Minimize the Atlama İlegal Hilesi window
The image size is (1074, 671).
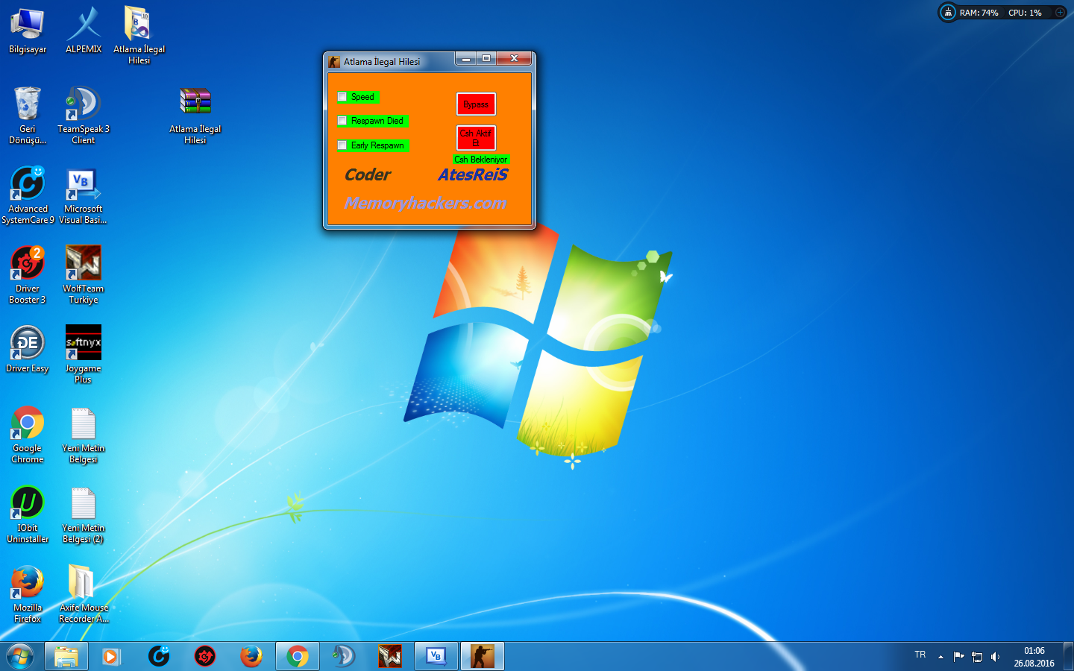[x=465, y=59]
